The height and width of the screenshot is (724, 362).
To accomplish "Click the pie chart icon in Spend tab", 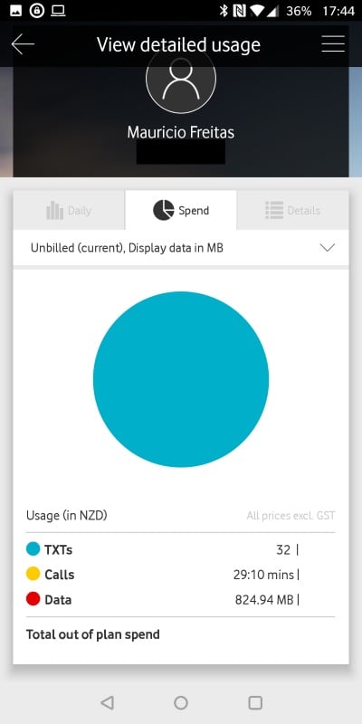I will click(x=164, y=210).
